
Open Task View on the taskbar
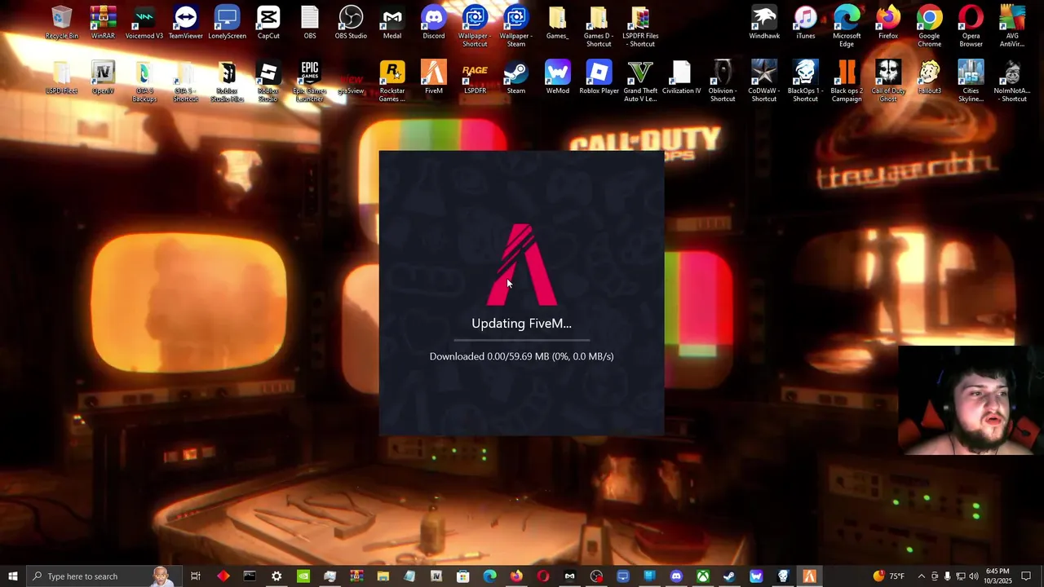coord(196,576)
